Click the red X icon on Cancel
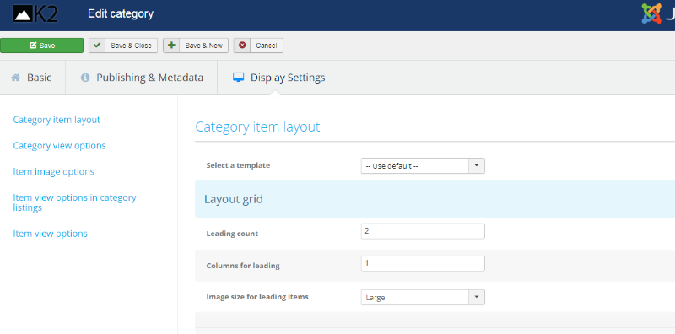This screenshot has width=675, height=334. point(242,46)
